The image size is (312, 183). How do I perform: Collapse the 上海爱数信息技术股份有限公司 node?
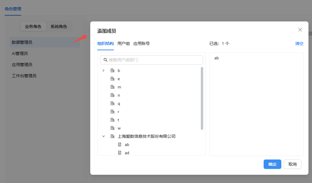coord(104,136)
